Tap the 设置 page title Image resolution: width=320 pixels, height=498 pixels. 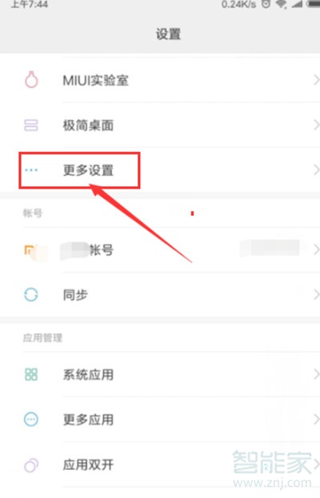[168, 34]
